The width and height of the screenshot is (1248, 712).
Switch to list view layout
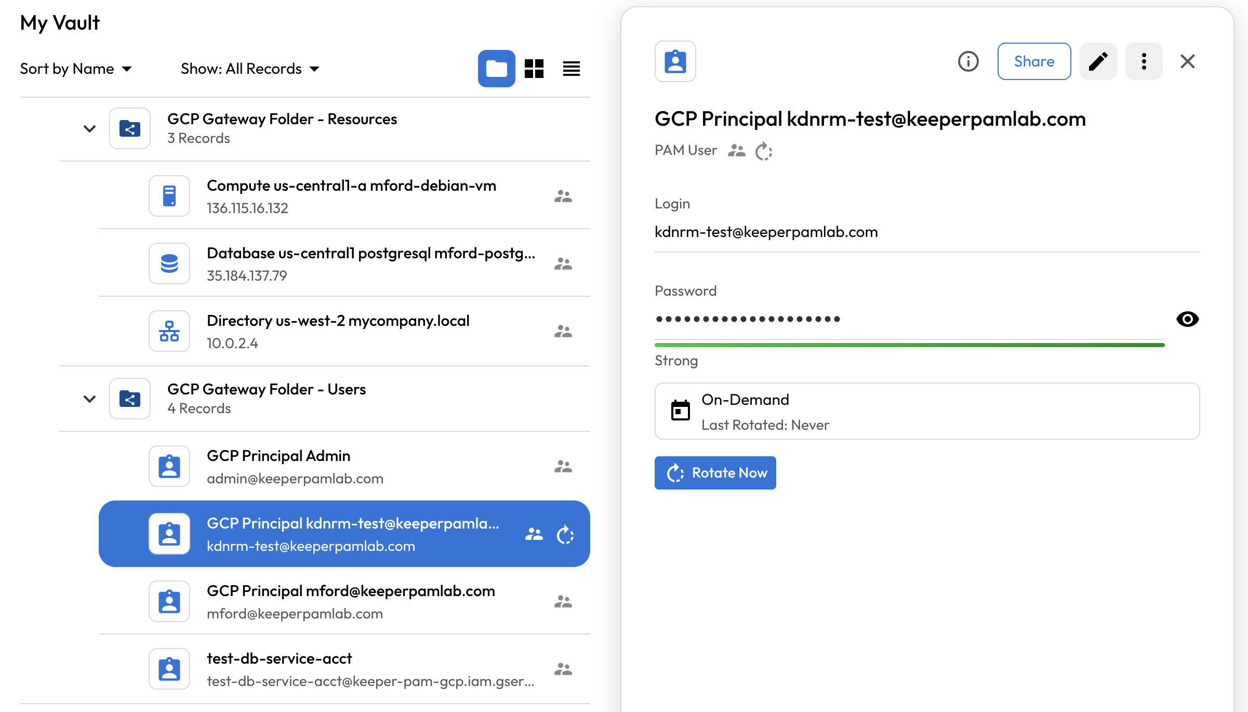pos(571,69)
